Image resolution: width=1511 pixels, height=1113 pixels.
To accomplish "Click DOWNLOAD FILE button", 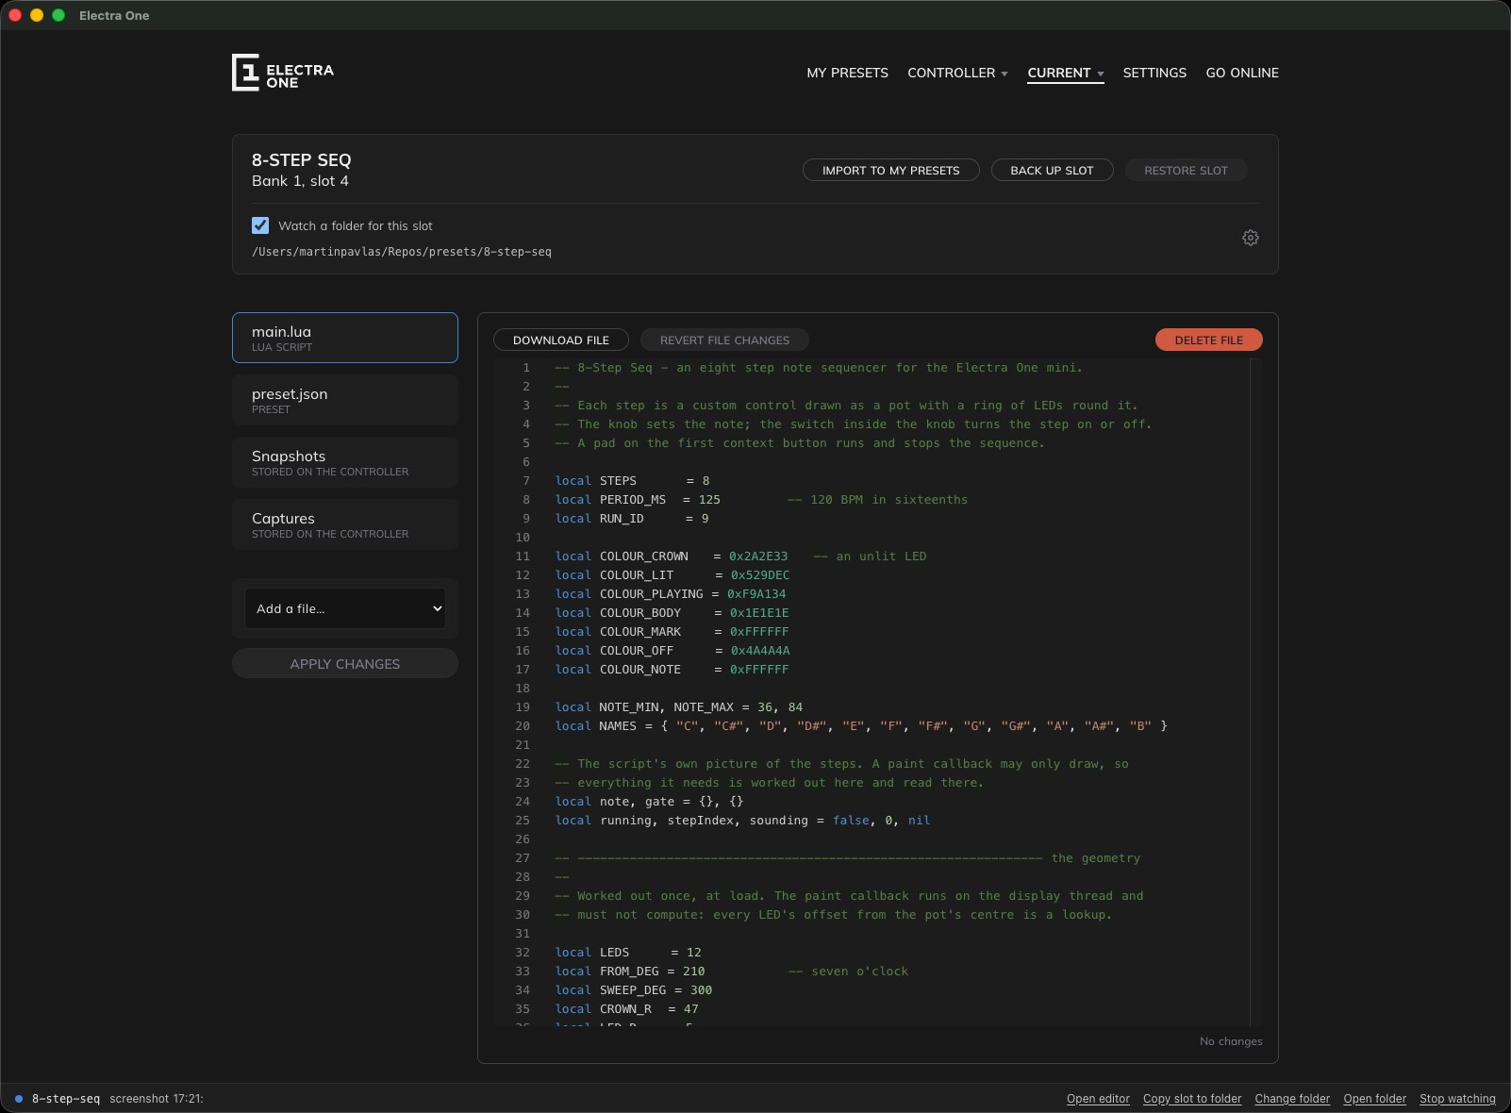I will [x=561, y=340].
